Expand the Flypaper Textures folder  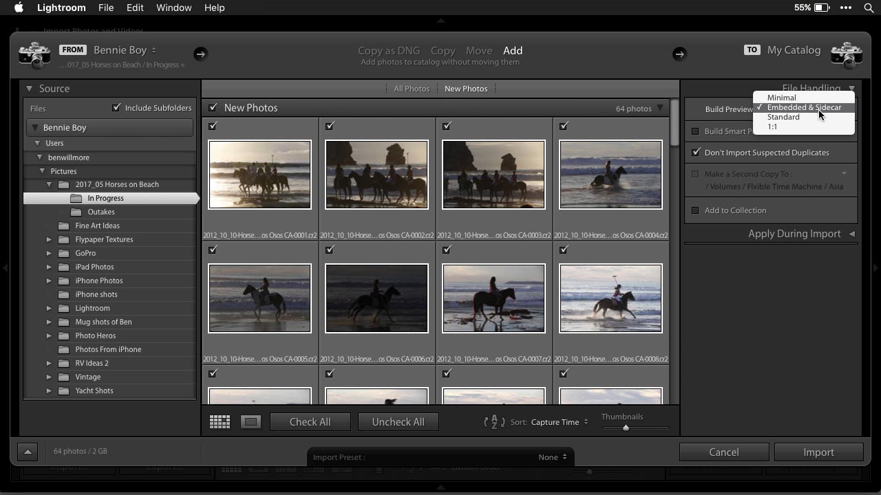tap(49, 239)
